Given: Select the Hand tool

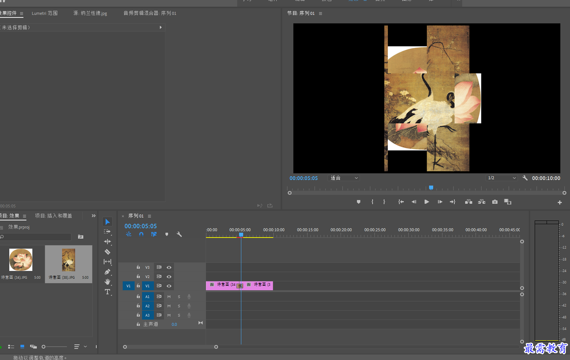Looking at the screenshot, I should click(107, 282).
